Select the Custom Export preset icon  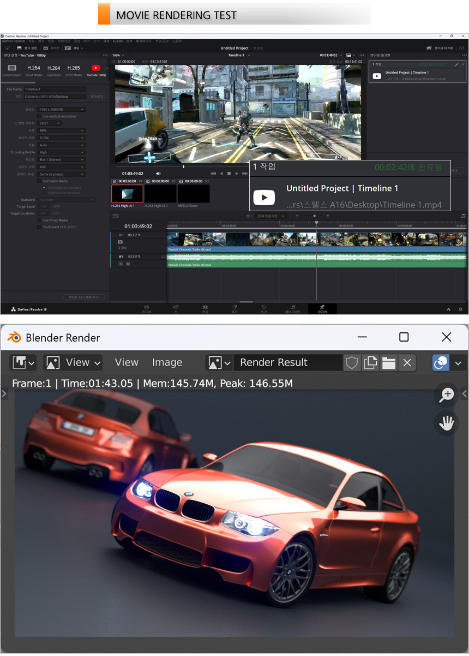tap(12, 68)
